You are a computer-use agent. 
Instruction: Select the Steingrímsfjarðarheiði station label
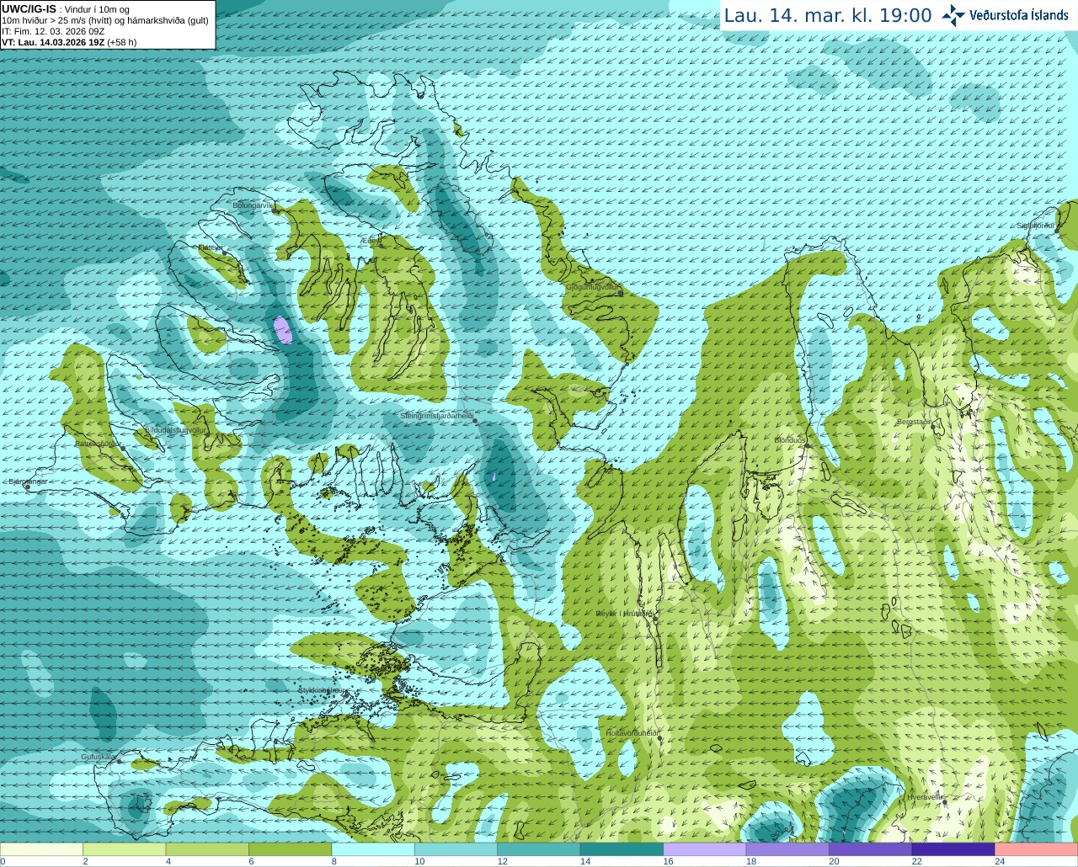[436, 416]
